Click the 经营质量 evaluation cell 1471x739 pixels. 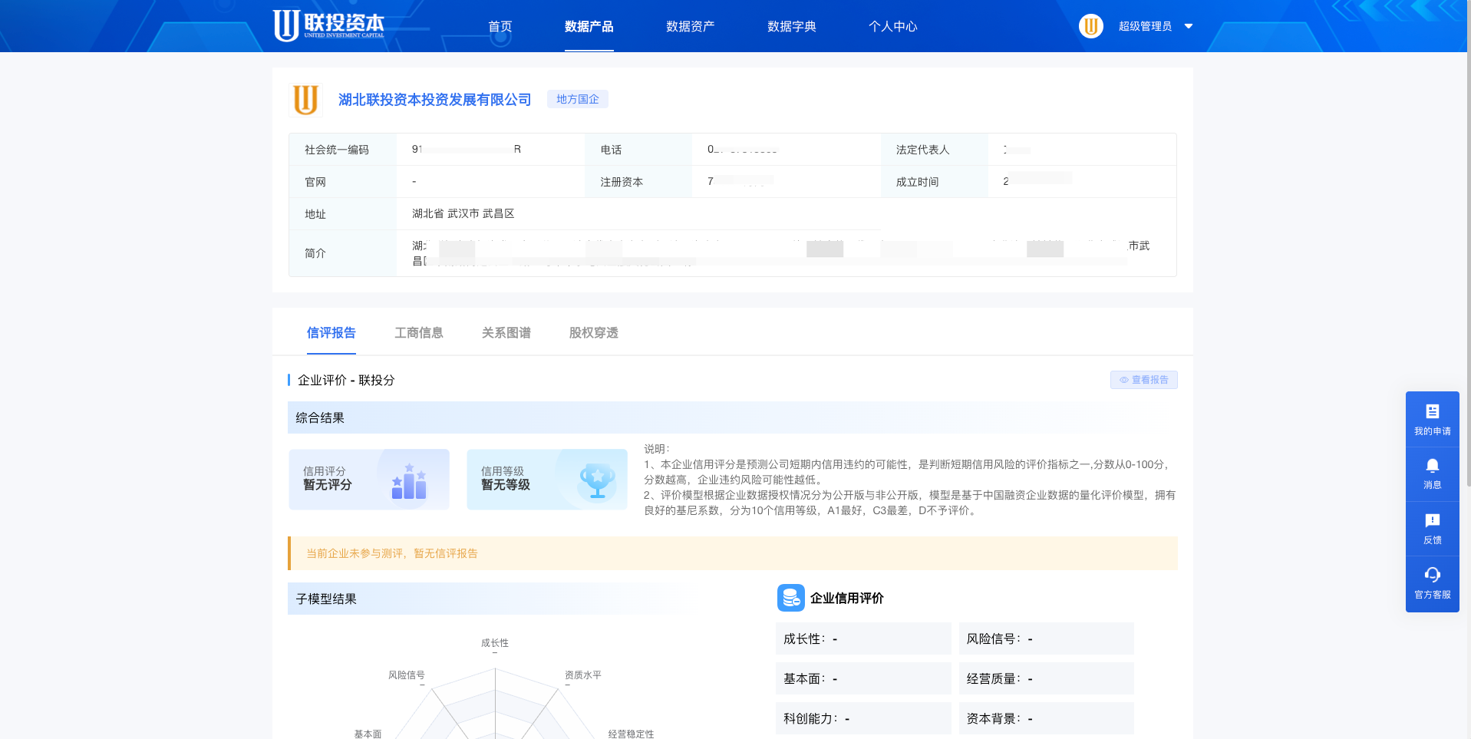point(1047,678)
